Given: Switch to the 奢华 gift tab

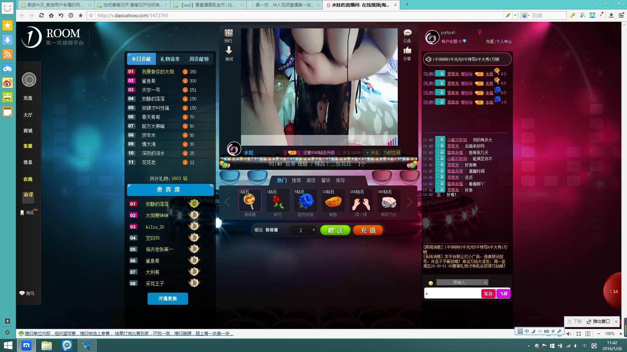Looking at the screenshot, I should pyautogui.click(x=326, y=180).
